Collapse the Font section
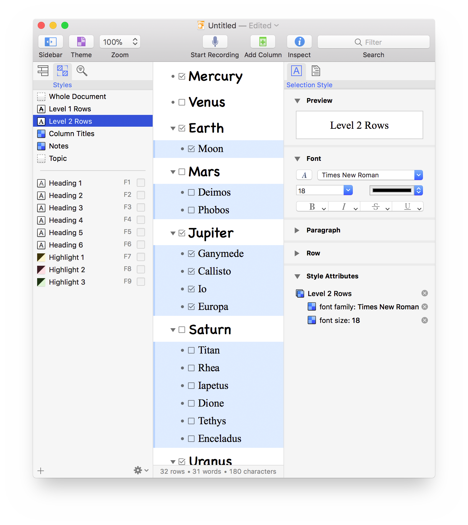468x525 pixels. [x=297, y=159]
